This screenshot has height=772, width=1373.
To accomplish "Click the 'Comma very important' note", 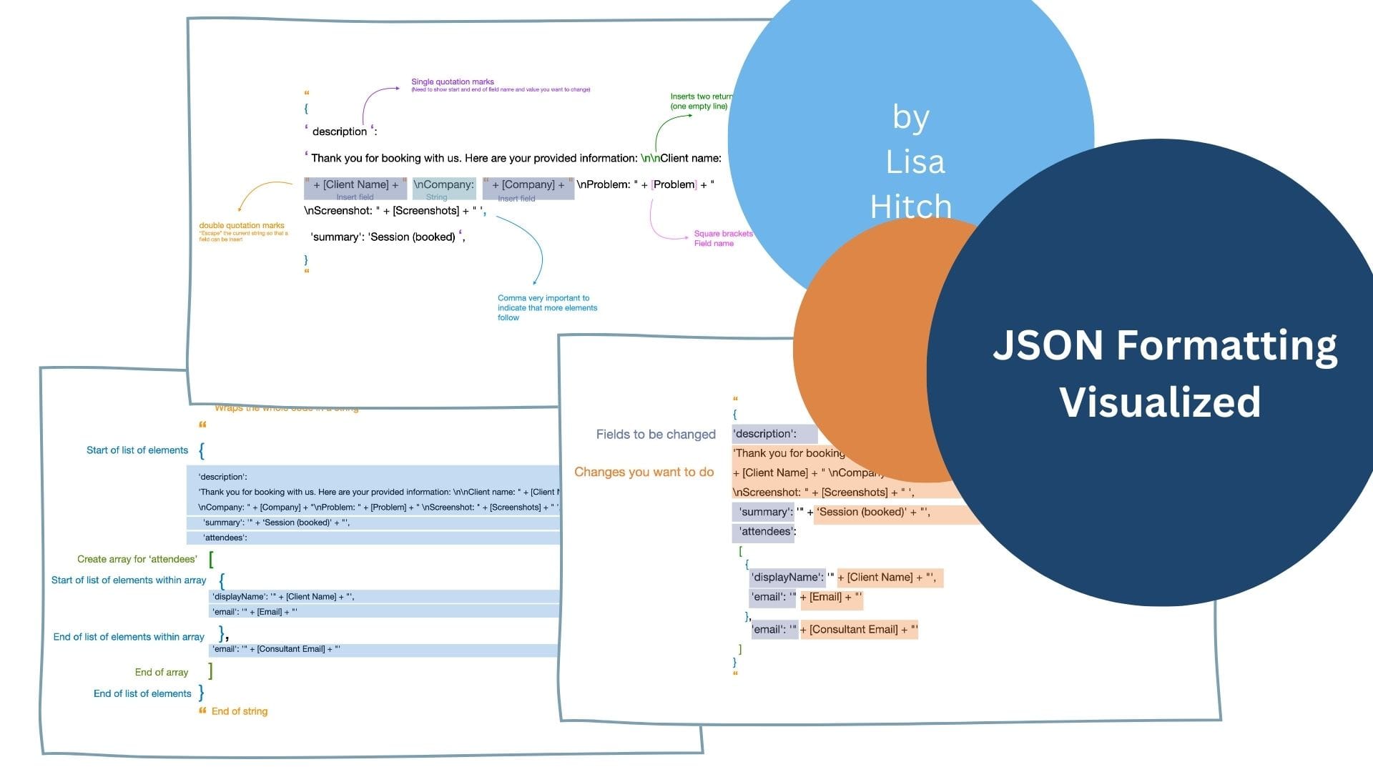I will [547, 307].
